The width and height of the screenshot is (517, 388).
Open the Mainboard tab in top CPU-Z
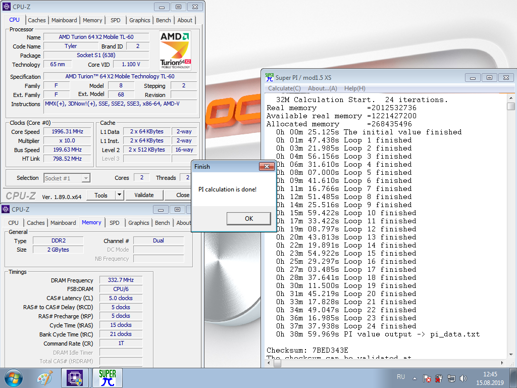64,20
